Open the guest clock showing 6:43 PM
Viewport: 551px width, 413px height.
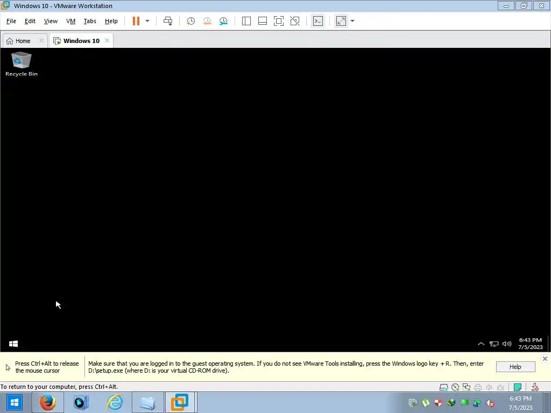pos(530,344)
